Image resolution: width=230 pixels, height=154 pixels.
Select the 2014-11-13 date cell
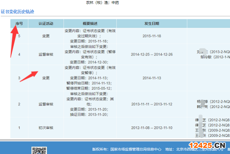pyautogui.click(x=152, y=78)
